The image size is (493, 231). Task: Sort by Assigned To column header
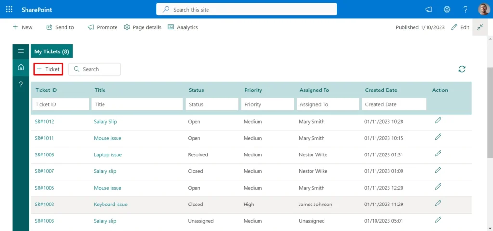[x=314, y=90]
